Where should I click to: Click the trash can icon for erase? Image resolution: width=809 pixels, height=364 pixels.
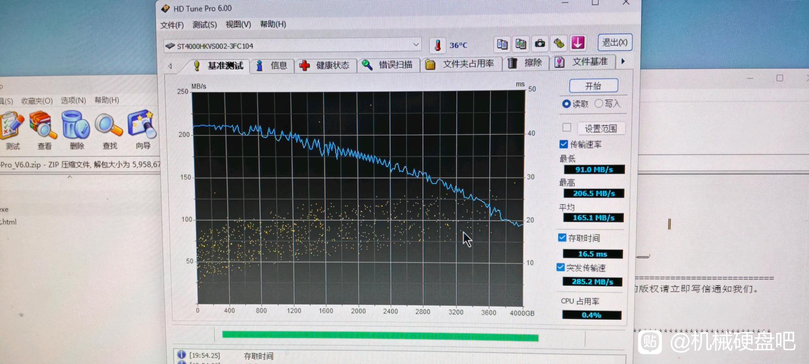tap(513, 63)
